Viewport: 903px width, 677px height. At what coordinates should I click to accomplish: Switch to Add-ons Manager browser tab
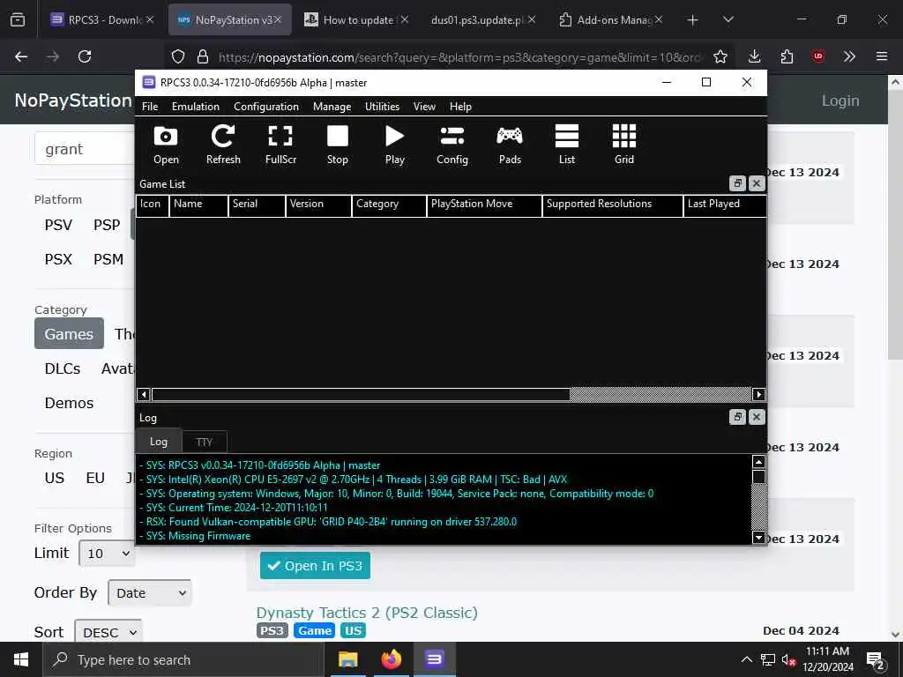point(610,19)
